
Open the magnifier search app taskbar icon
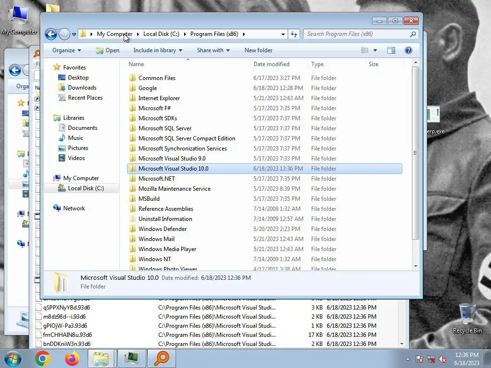[x=162, y=358]
